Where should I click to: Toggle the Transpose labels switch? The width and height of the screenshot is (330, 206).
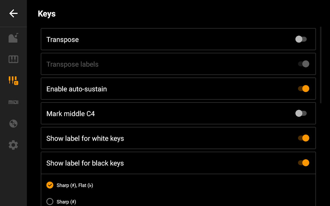[303, 64]
